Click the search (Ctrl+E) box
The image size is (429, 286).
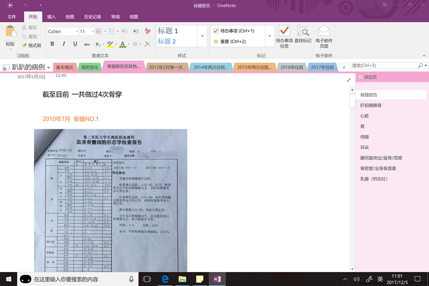(x=384, y=65)
